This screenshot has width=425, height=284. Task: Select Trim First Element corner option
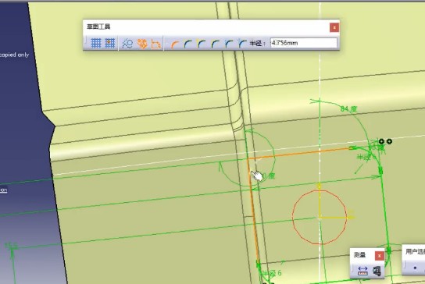[187, 44]
